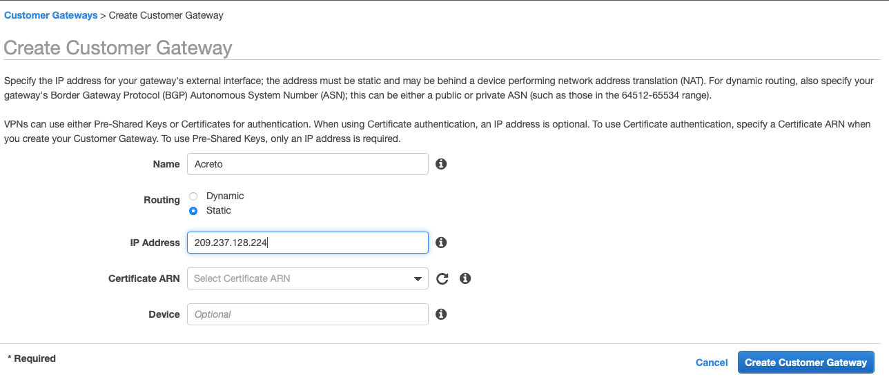Focus the Name field containing Acreto
Screen dimensions: 889x377
click(x=308, y=165)
